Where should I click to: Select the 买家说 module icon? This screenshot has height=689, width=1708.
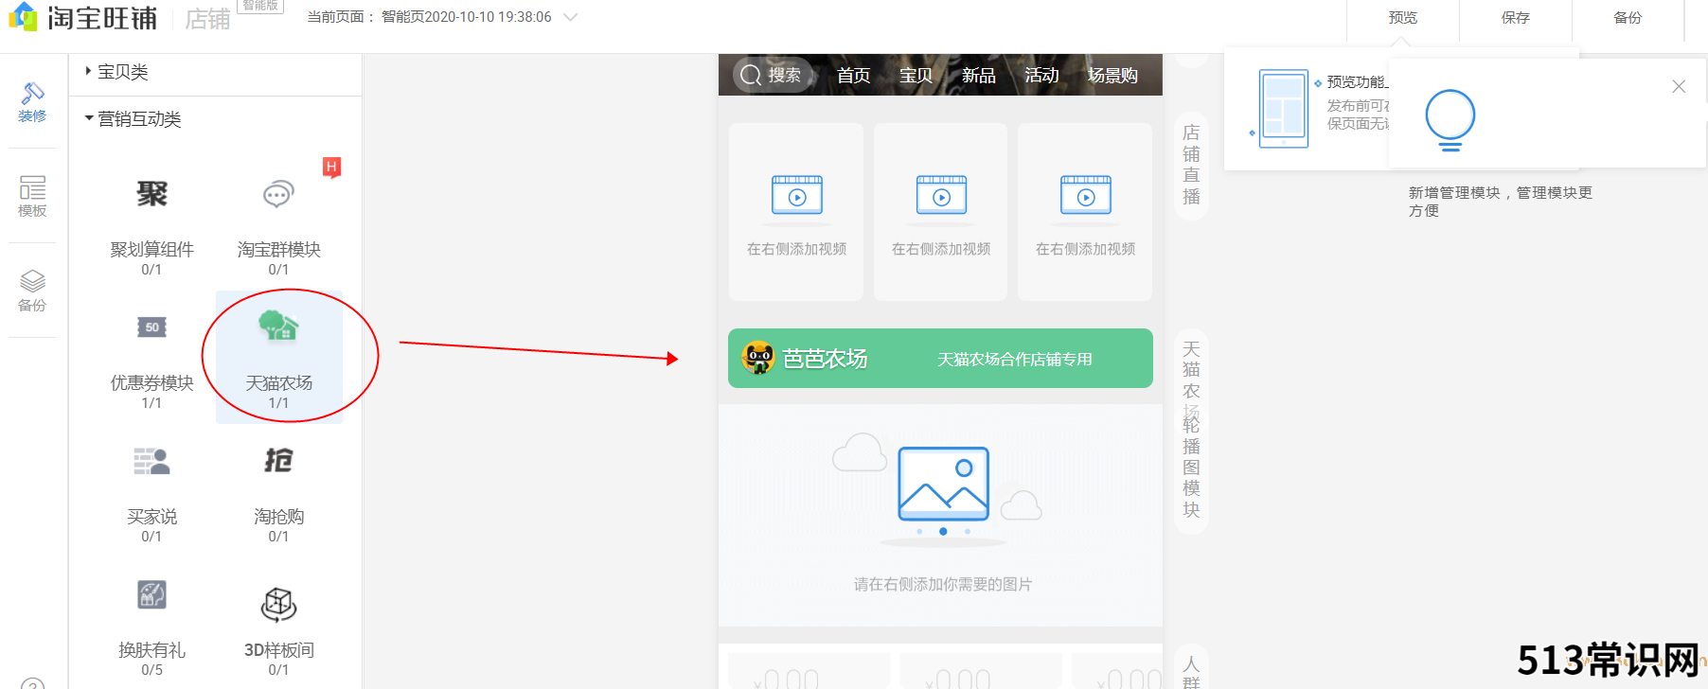coord(151,461)
